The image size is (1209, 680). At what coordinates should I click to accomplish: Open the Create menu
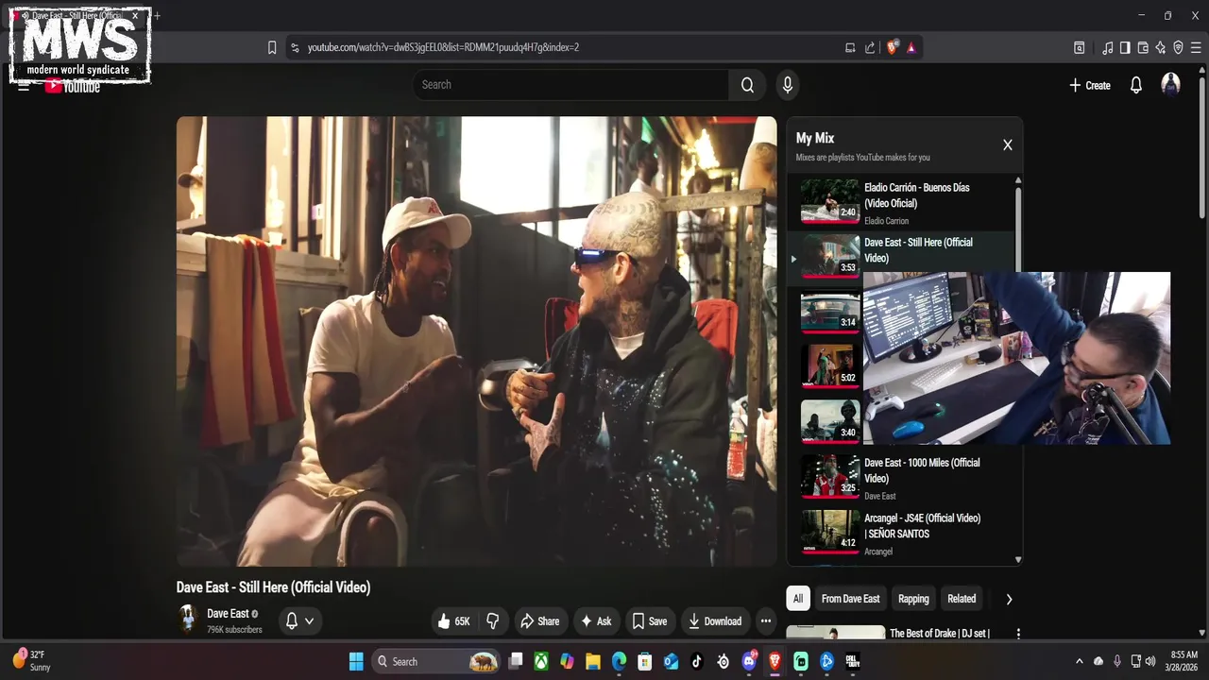point(1090,85)
